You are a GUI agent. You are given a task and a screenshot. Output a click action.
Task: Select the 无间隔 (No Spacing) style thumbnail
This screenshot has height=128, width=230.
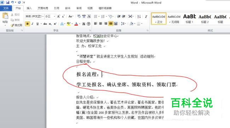coord(174,19)
